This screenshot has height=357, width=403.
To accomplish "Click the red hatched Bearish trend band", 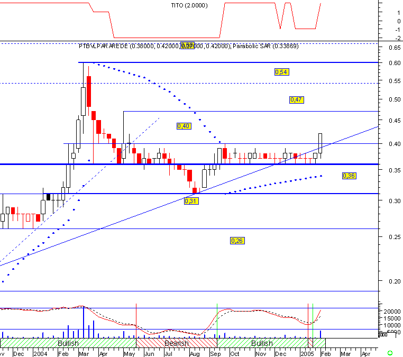I will coord(177,343).
